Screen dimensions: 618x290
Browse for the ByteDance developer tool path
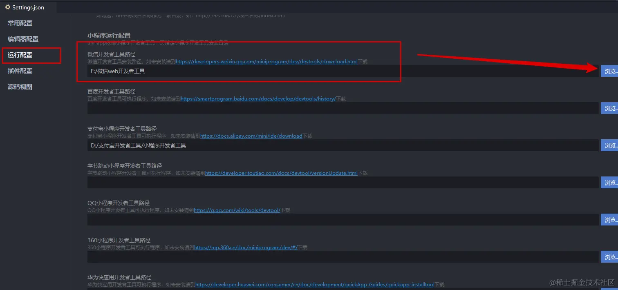click(x=609, y=183)
